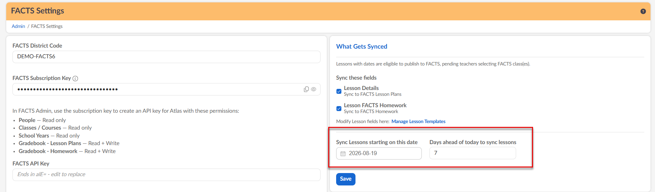
Task: Copy the FACTS Subscription Key
Action: click(306, 89)
